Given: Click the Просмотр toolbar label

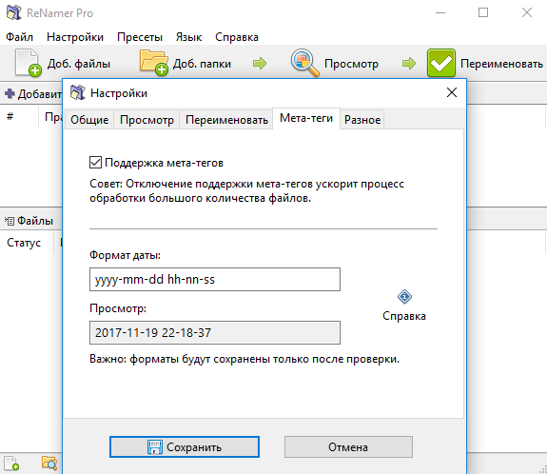Looking at the screenshot, I should [x=351, y=64].
